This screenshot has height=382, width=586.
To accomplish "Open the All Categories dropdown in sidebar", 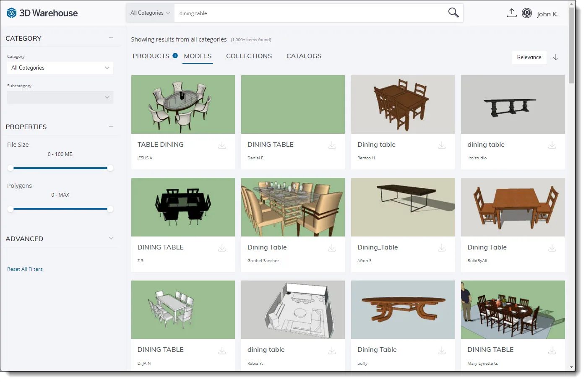I will pyautogui.click(x=60, y=68).
